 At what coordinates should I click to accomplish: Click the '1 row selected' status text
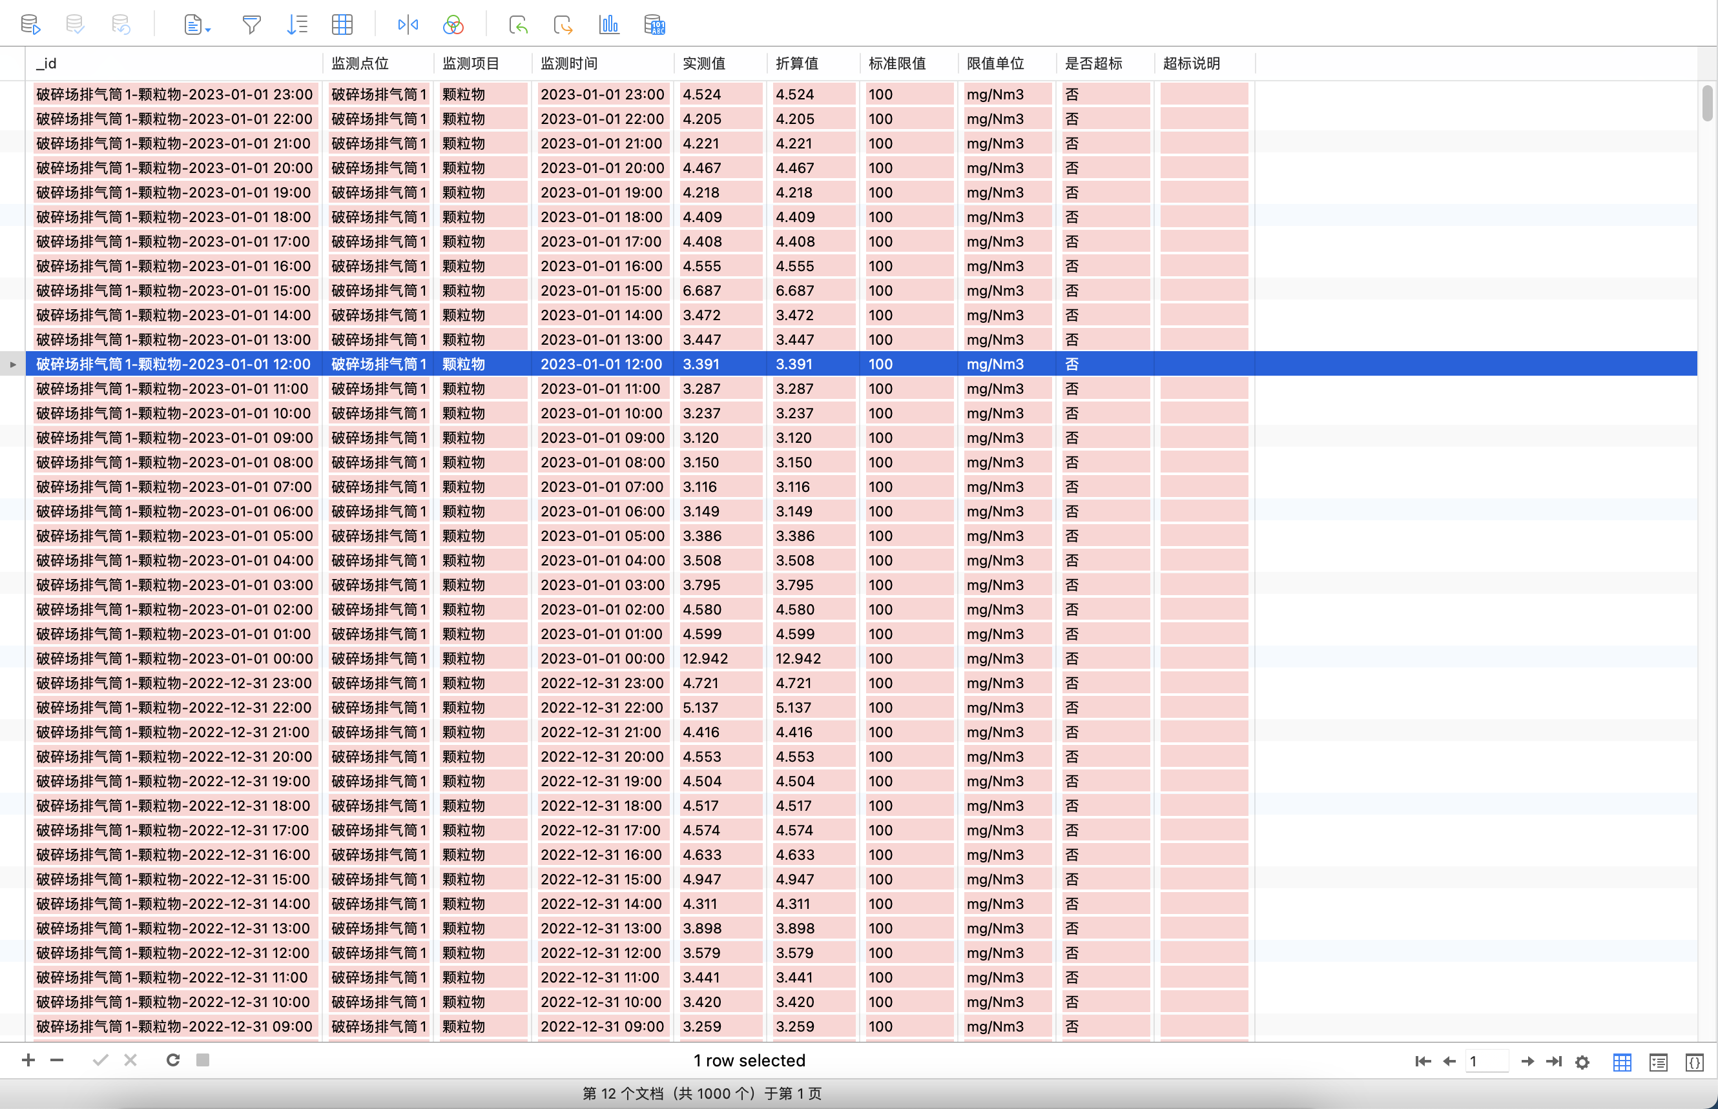click(749, 1060)
